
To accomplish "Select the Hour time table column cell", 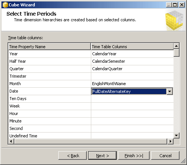I will coord(132,113).
